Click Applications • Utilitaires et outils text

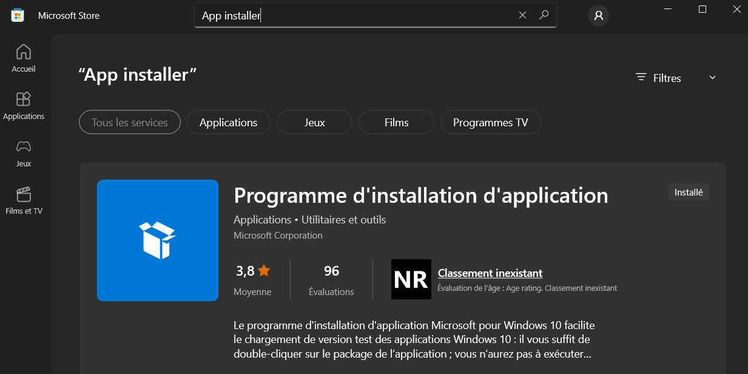[309, 220]
